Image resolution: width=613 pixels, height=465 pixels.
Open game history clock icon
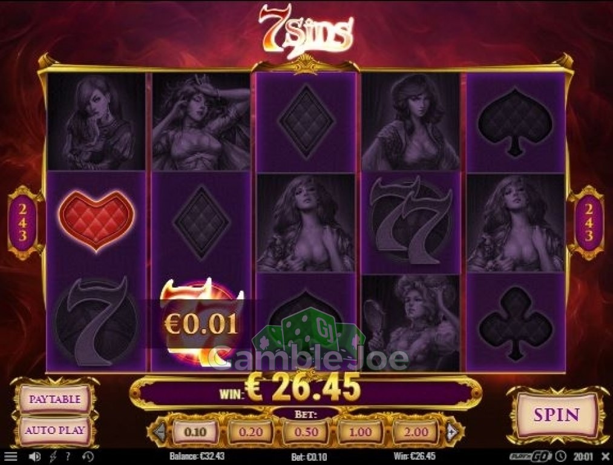(x=88, y=456)
